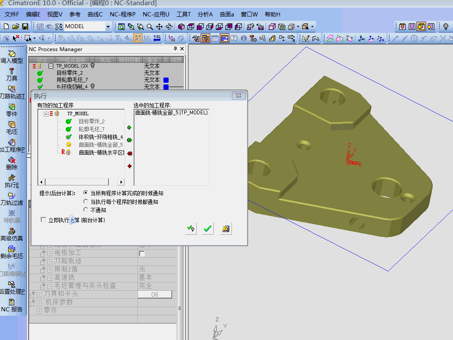Toggle light bulb next to TP_MODEL row
This screenshot has width=453, height=340.
(x=92, y=65)
